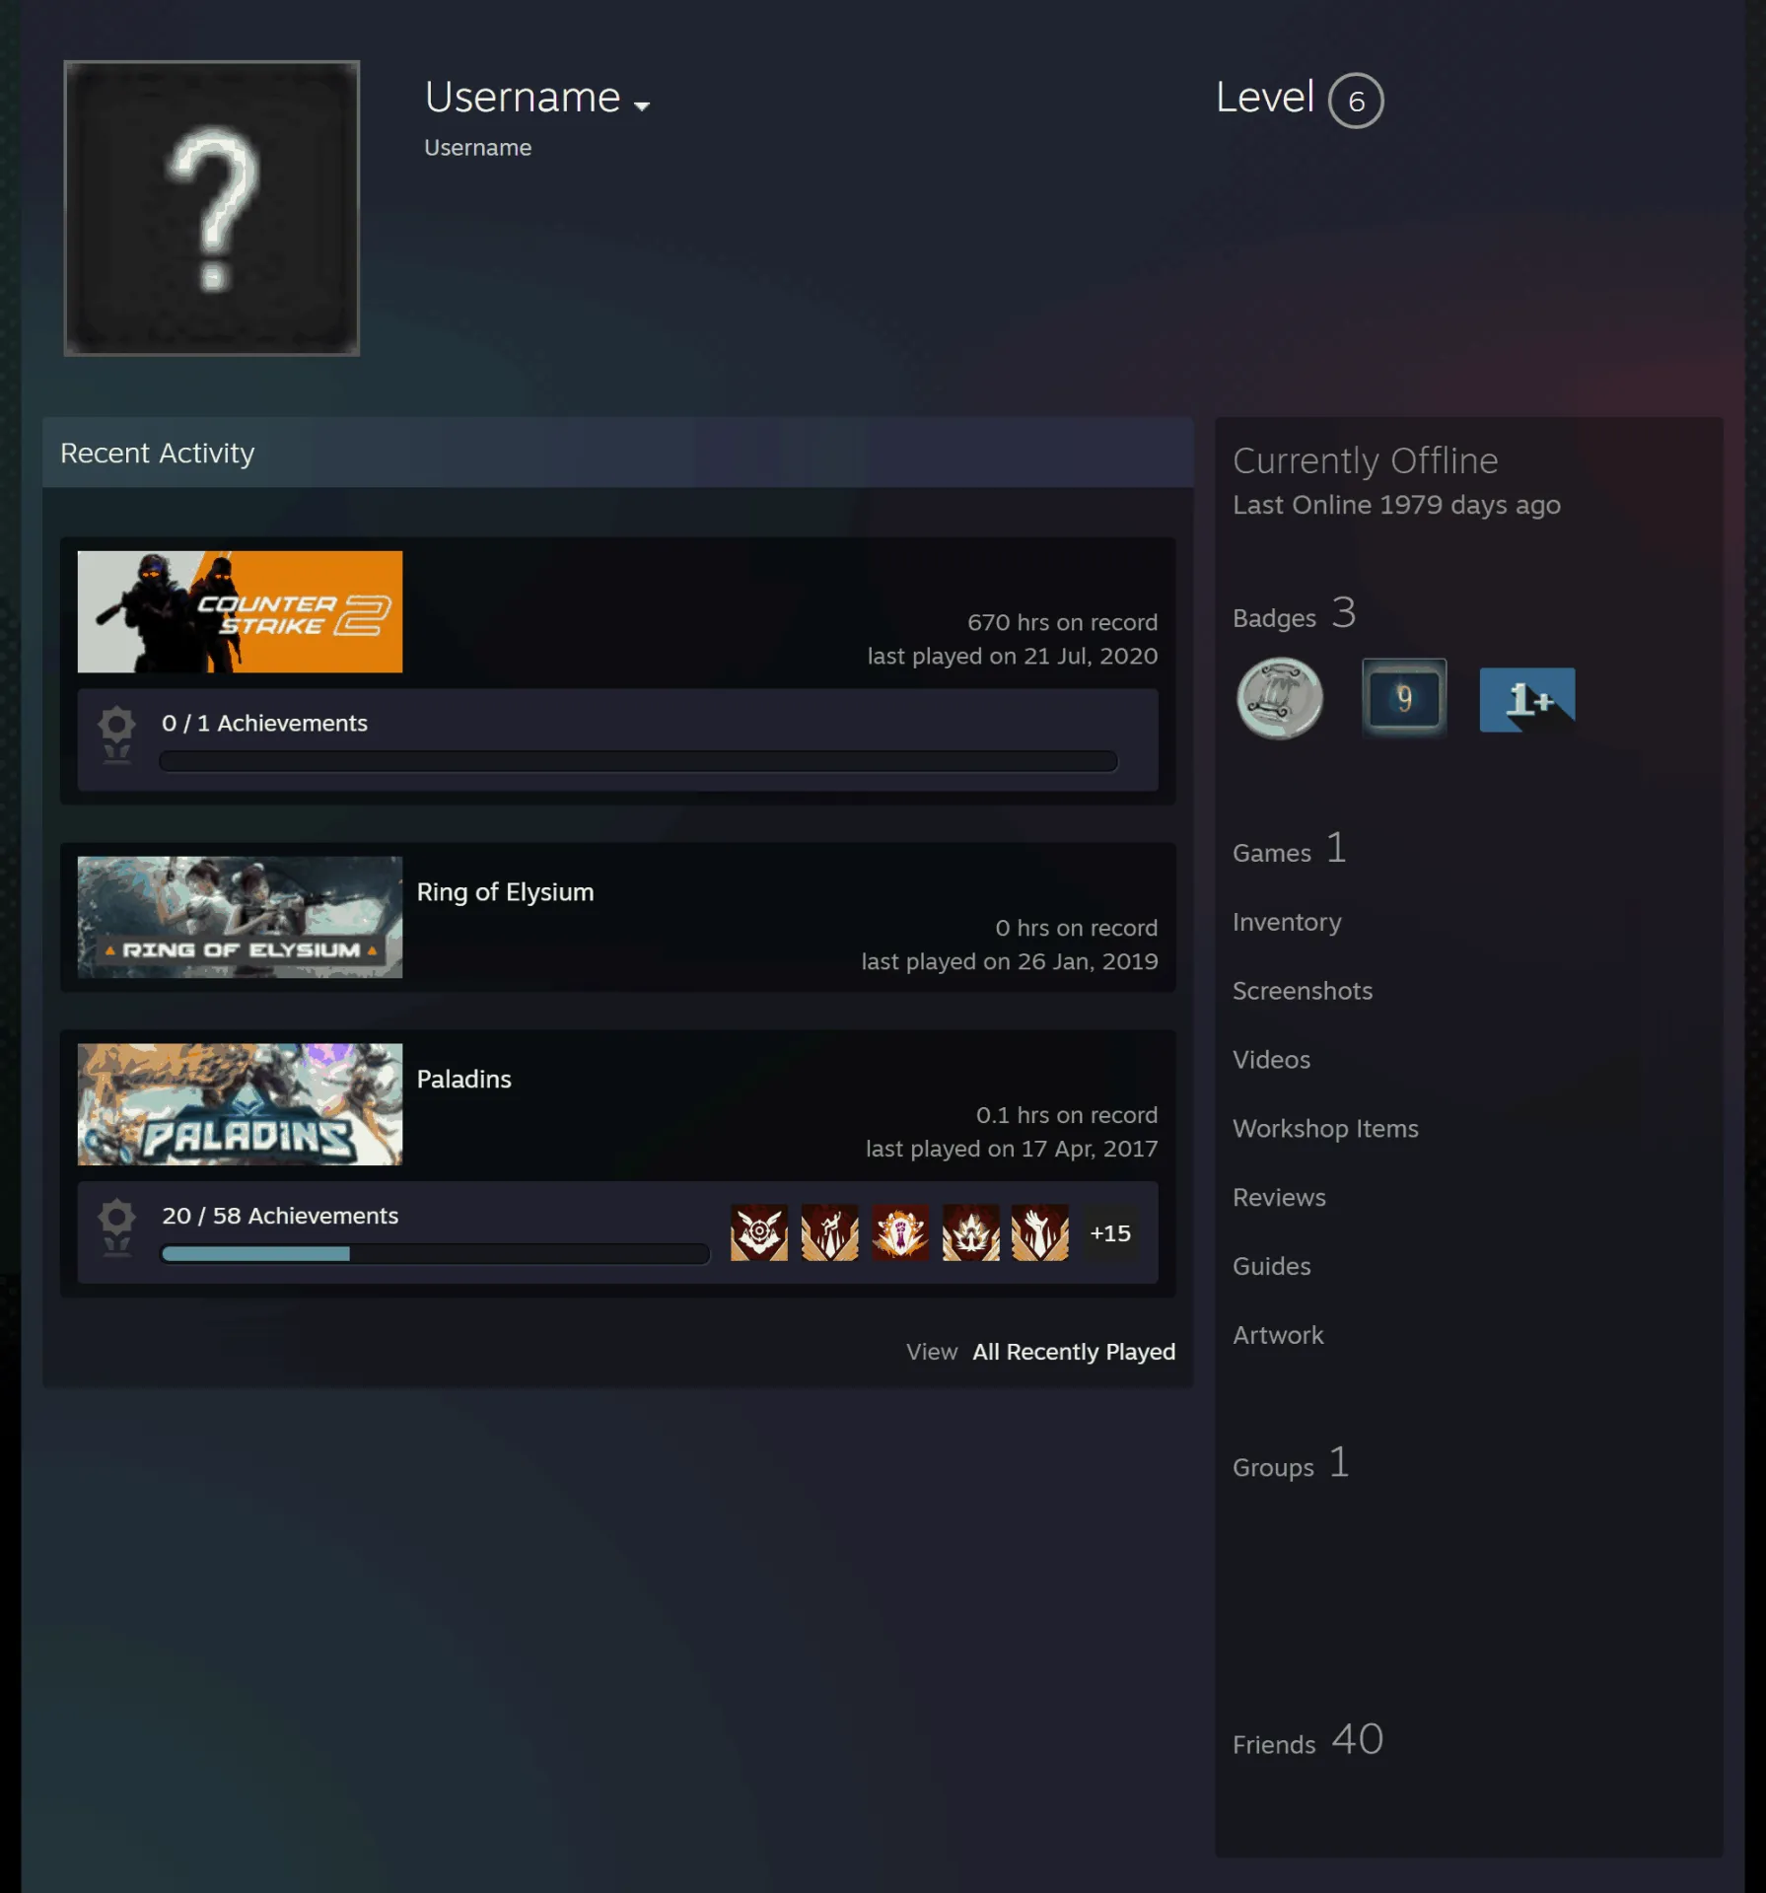
Task: Click last played on 26 Jan, 2019
Action: pos(1010,961)
